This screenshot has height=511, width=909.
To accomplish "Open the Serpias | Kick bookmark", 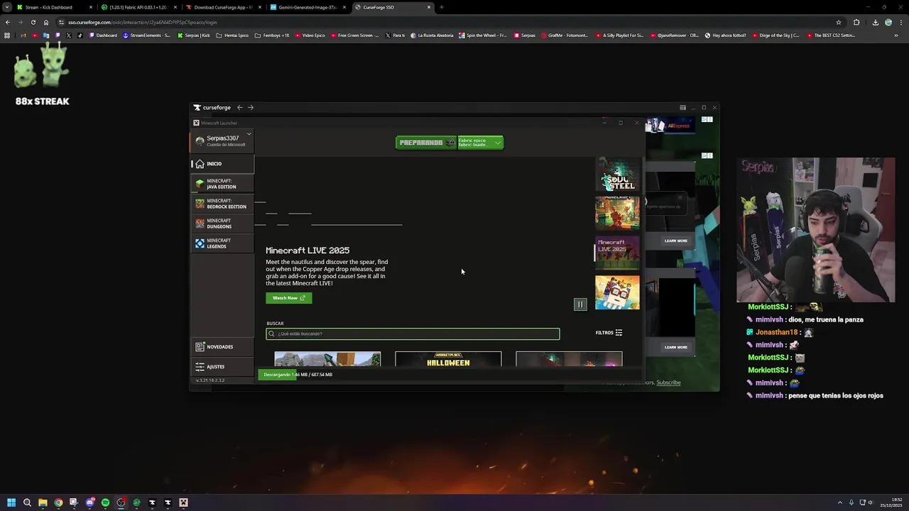I will pyautogui.click(x=194, y=35).
